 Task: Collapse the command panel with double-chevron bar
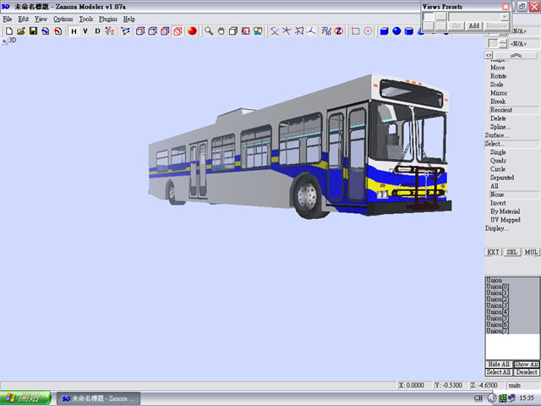pyautogui.click(x=516, y=55)
